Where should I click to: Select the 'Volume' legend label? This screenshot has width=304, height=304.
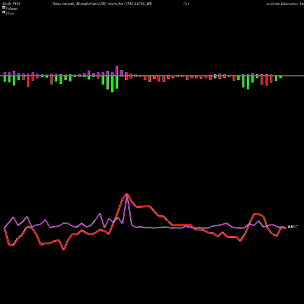(12, 9)
